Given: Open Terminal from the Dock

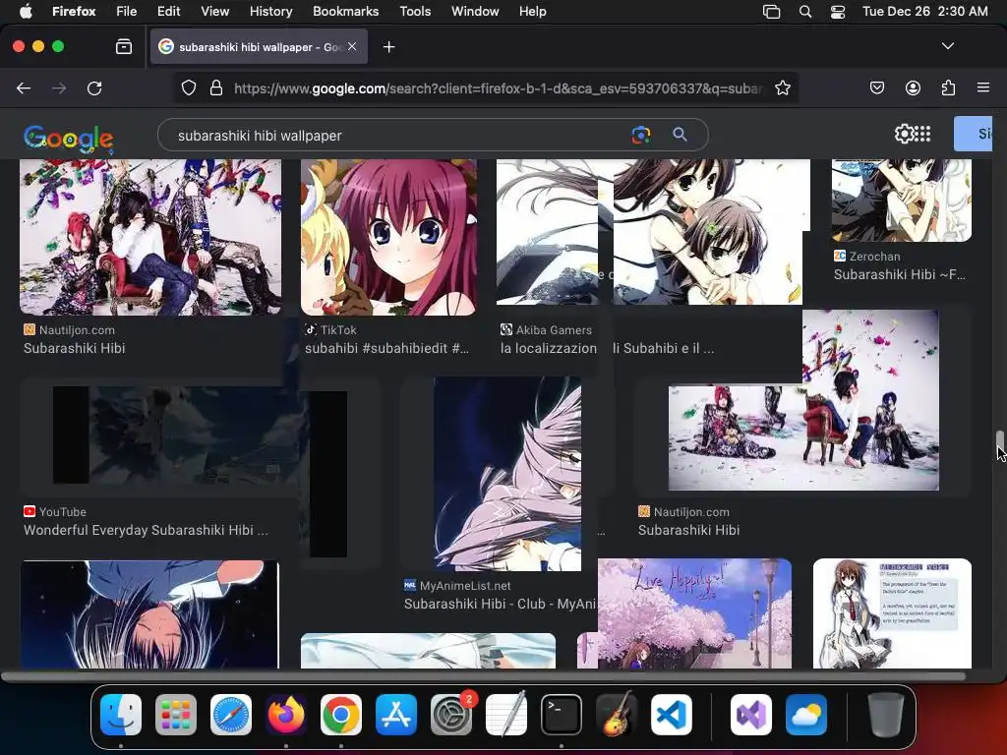Looking at the screenshot, I should (x=562, y=714).
